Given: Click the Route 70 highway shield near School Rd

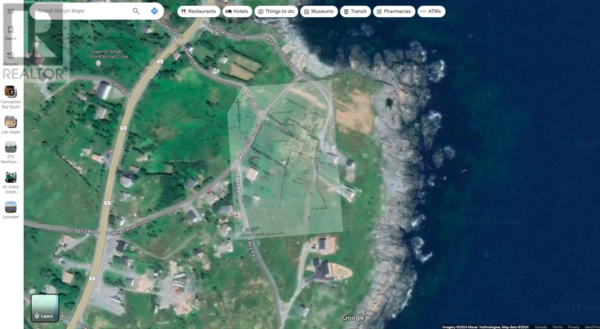Looking at the screenshot, I should [160, 62].
